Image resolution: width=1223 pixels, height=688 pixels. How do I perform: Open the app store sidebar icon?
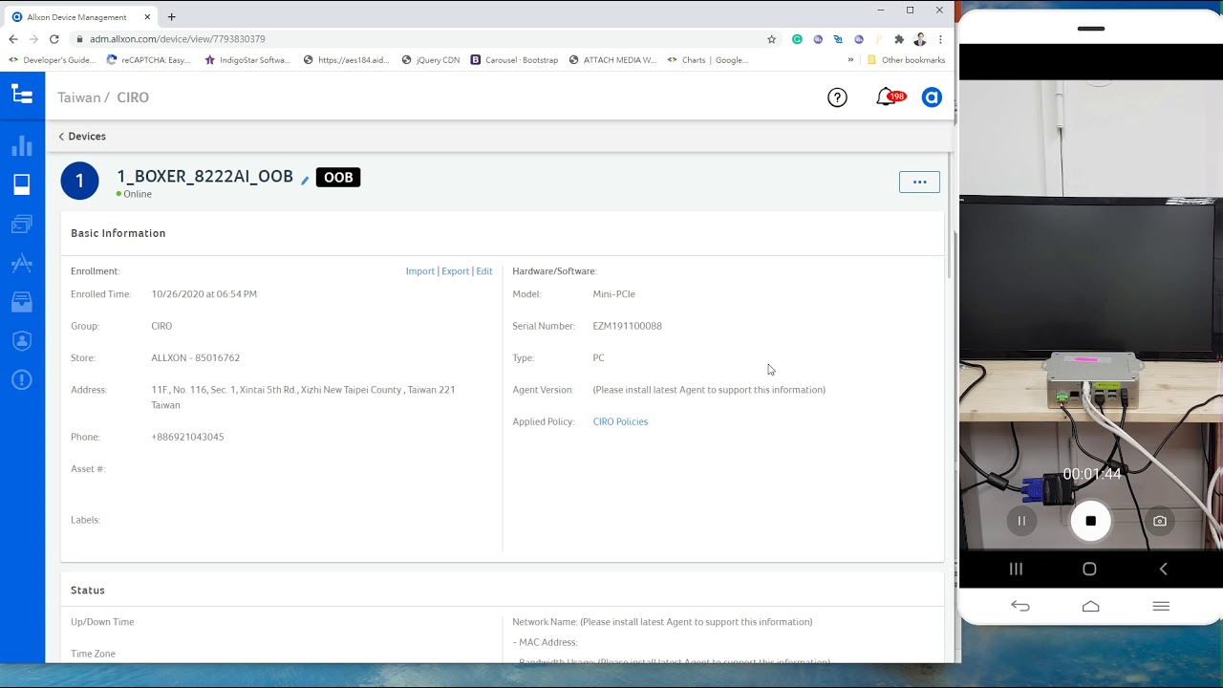click(x=22, y=264)
